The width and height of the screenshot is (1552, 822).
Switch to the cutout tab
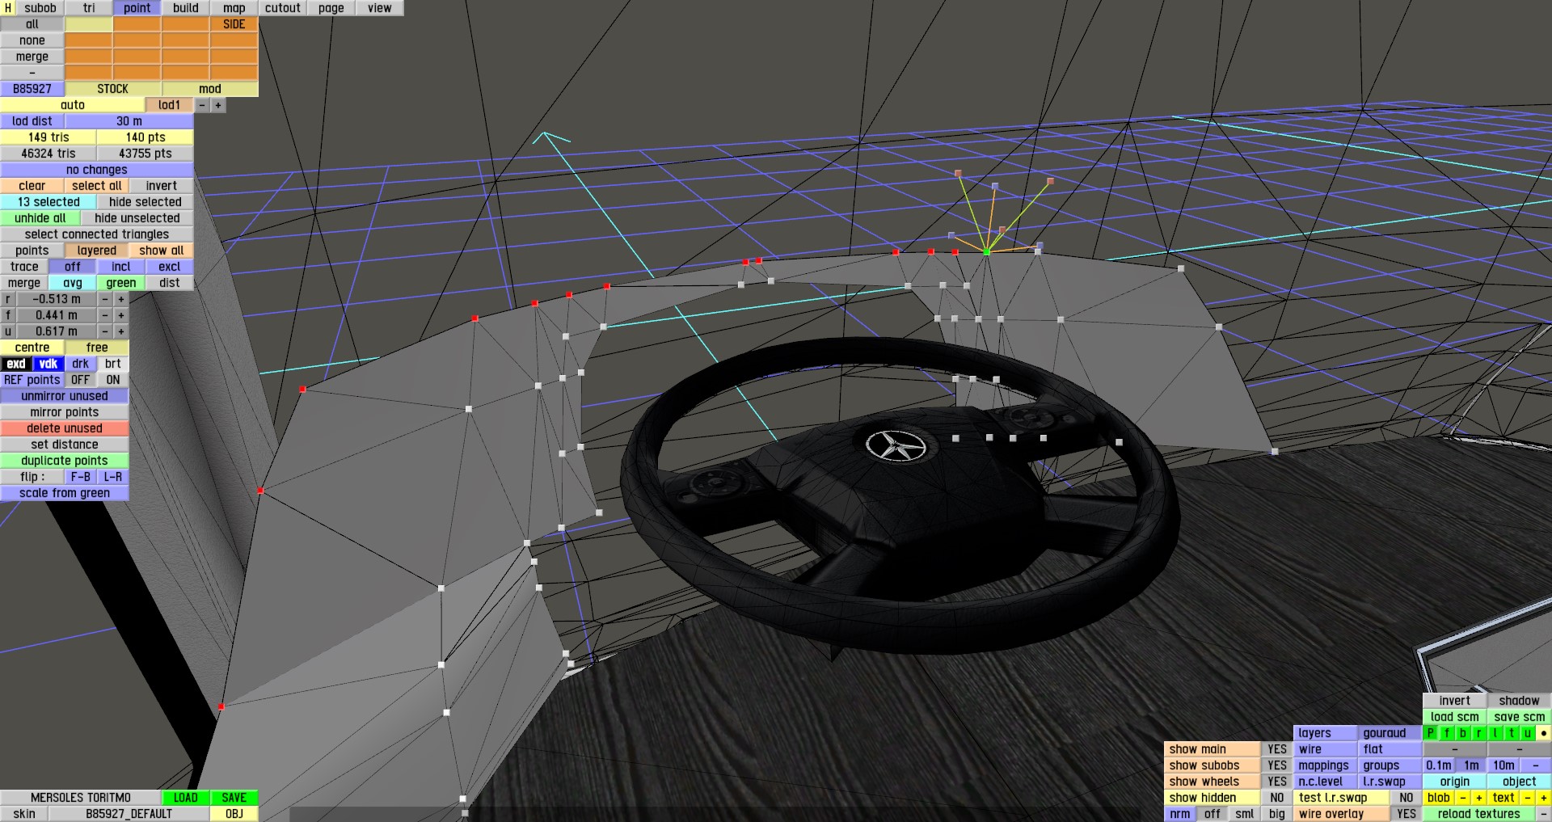click(283, 8)
